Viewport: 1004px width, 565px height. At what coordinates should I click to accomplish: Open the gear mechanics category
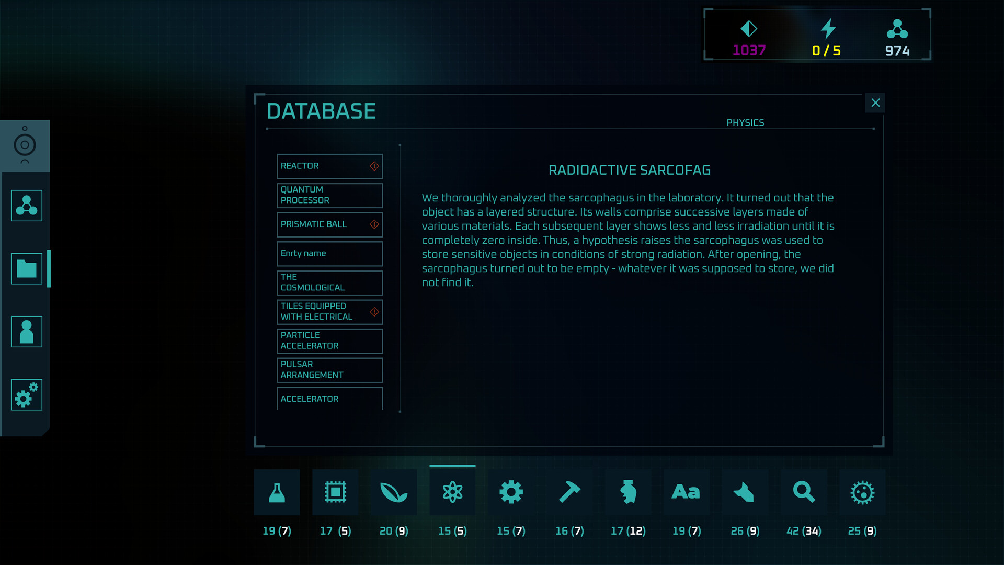[x=511, y=492]
